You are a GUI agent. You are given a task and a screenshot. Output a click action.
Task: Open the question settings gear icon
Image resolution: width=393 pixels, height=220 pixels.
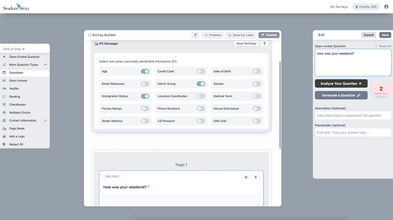pyautogui.click(x=246, y=177)
